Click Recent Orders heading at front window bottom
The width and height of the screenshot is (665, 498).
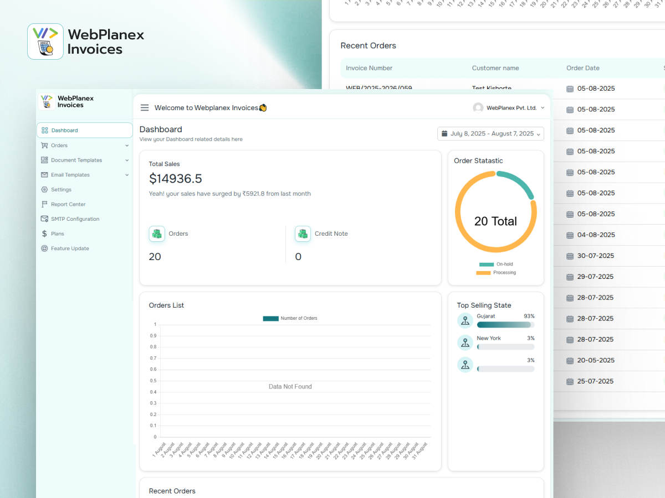tap(172, 491)
